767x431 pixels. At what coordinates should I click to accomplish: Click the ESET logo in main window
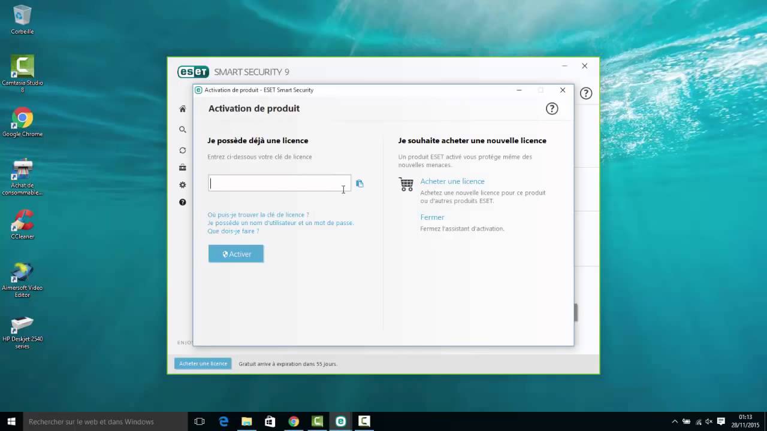coord(193,72)
